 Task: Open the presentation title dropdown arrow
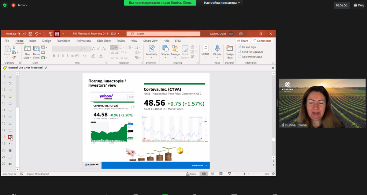pyautogui.click(x=118, y=34)
